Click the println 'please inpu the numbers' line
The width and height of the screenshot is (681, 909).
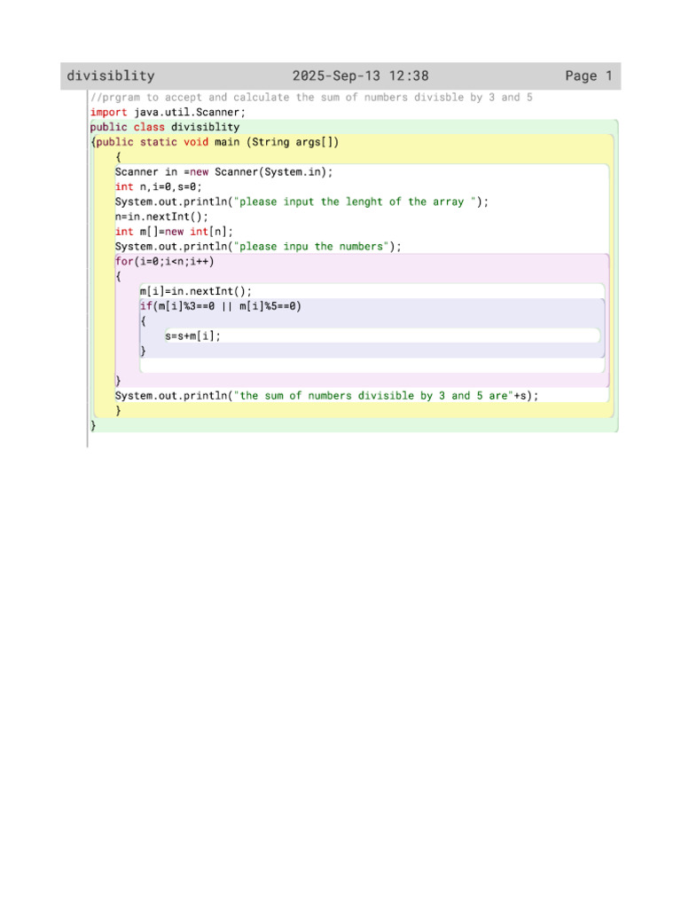pyautogui.click(x=258, y=247)
